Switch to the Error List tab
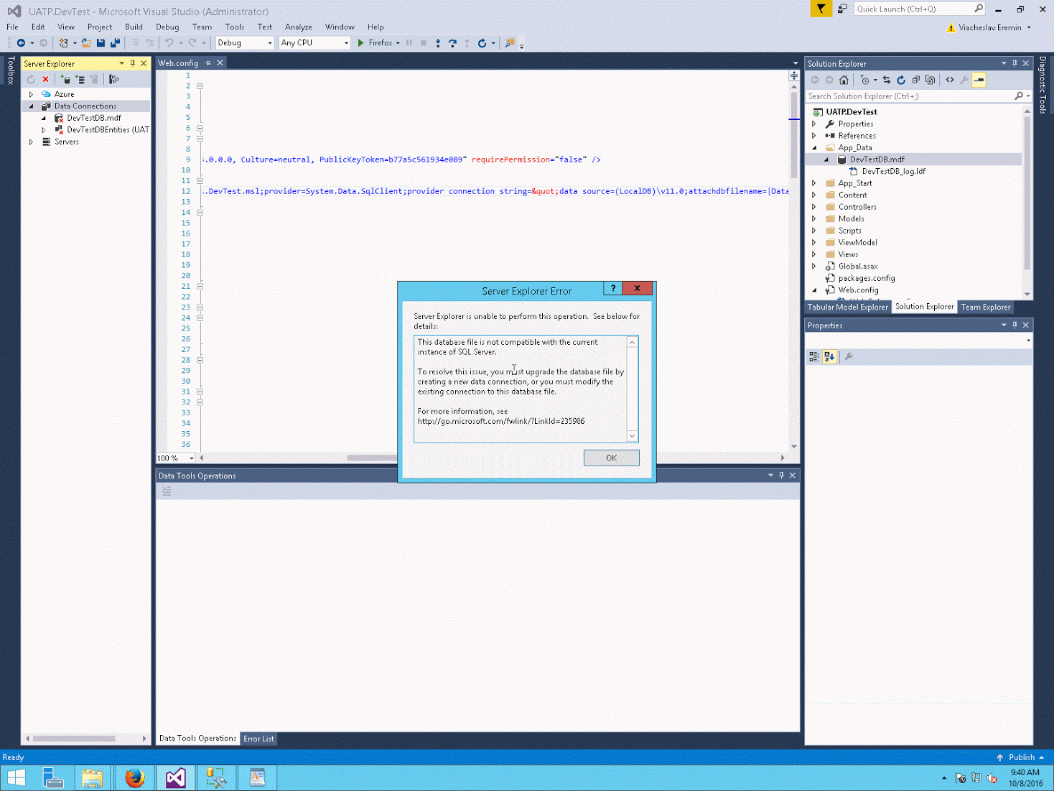 258,739
